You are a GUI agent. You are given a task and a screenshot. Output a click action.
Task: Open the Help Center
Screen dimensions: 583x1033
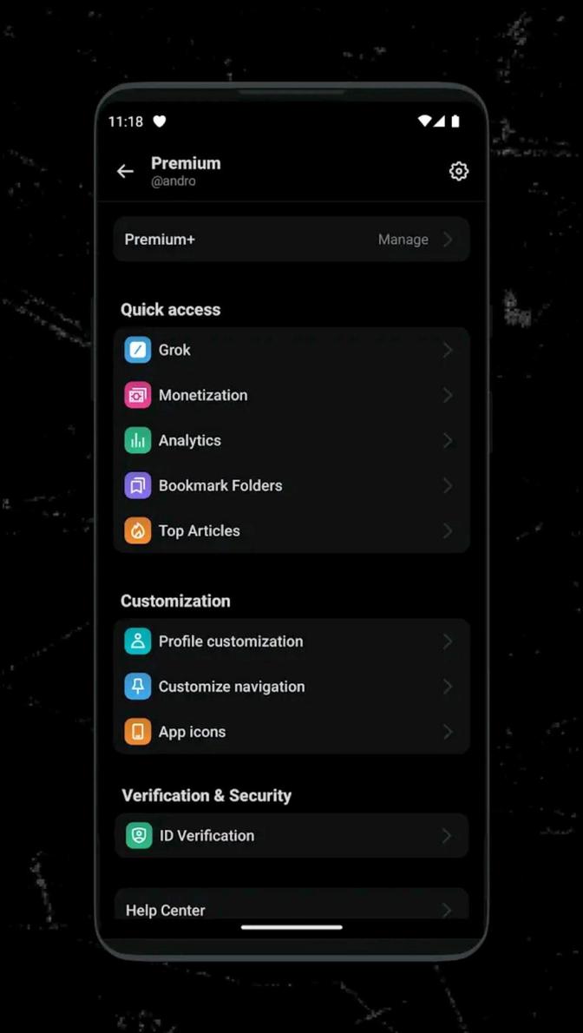(165, 910)
